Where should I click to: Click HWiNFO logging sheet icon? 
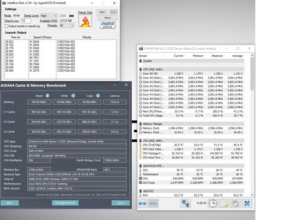[x=224, y=203]
